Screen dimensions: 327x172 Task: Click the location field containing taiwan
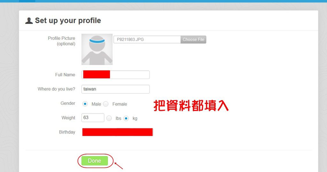(x=116, y=89)
